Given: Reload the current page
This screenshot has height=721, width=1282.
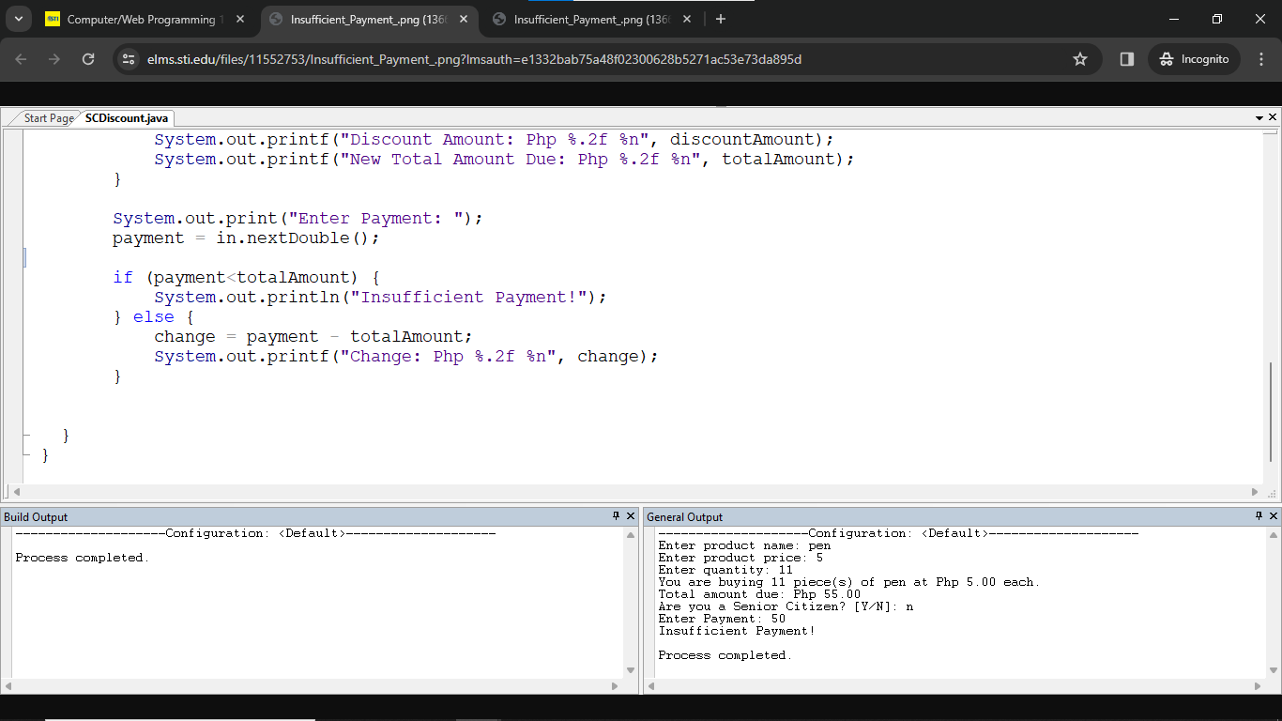Looking at the screenshot, I should tap(88, 59).
